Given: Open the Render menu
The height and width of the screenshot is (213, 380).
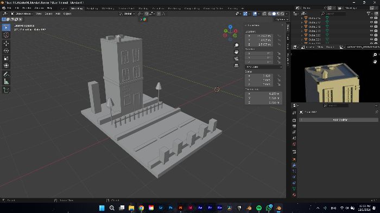Looking at the screenshot, I should pos(27,8).
